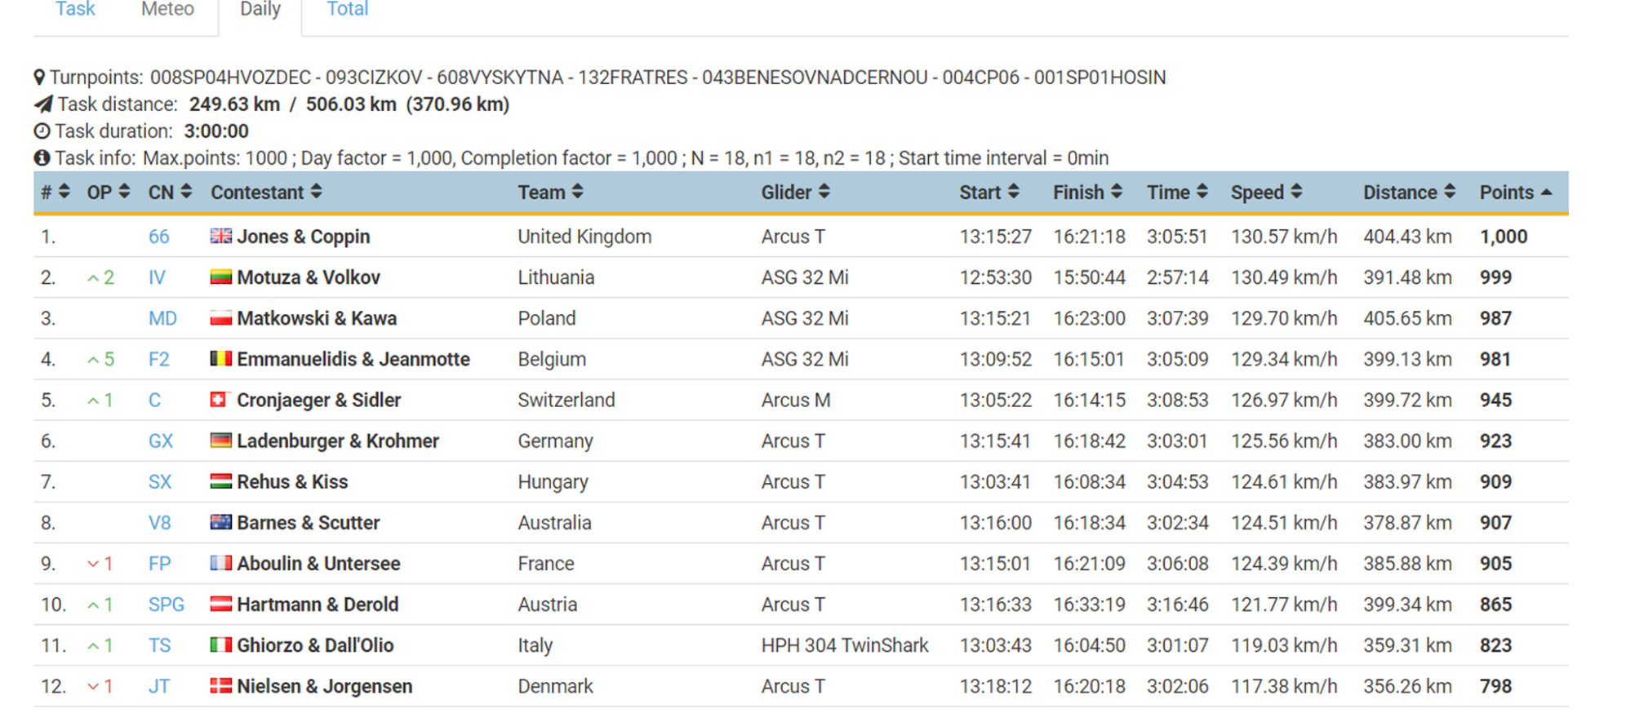
Task: Sort table by Points column
Action: 1515,193
